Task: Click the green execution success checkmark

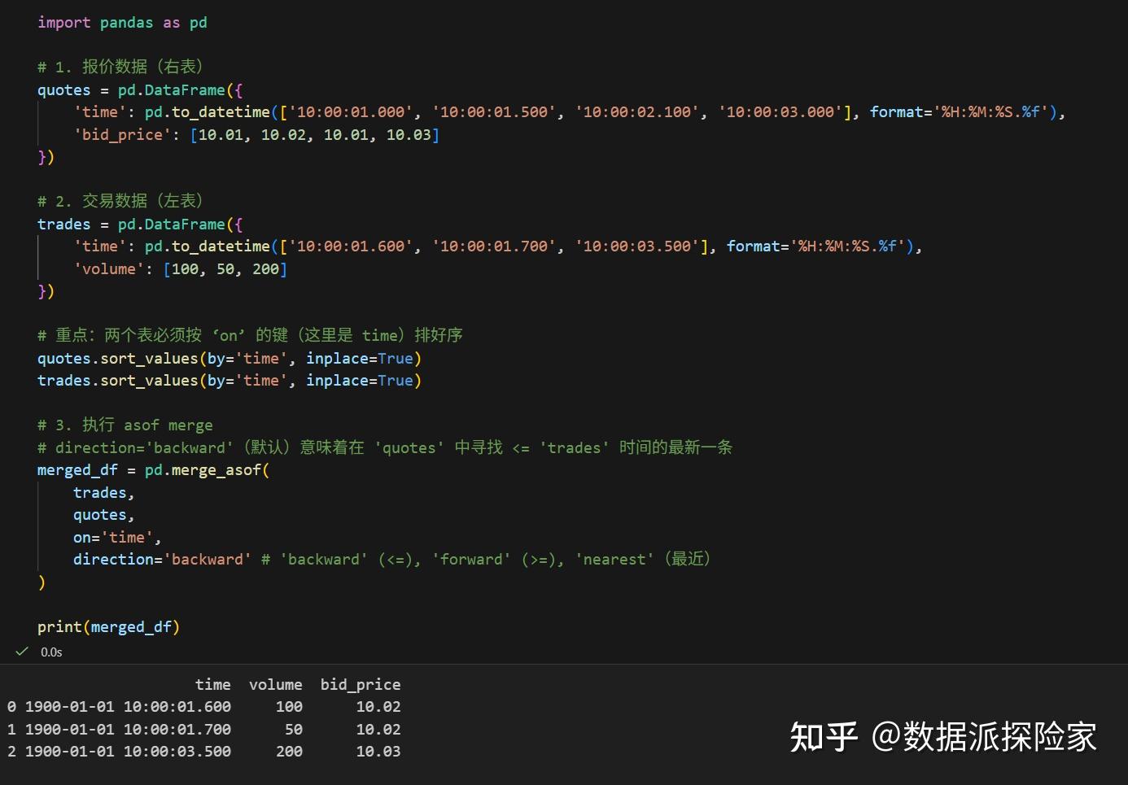Action: click(22, 652)
